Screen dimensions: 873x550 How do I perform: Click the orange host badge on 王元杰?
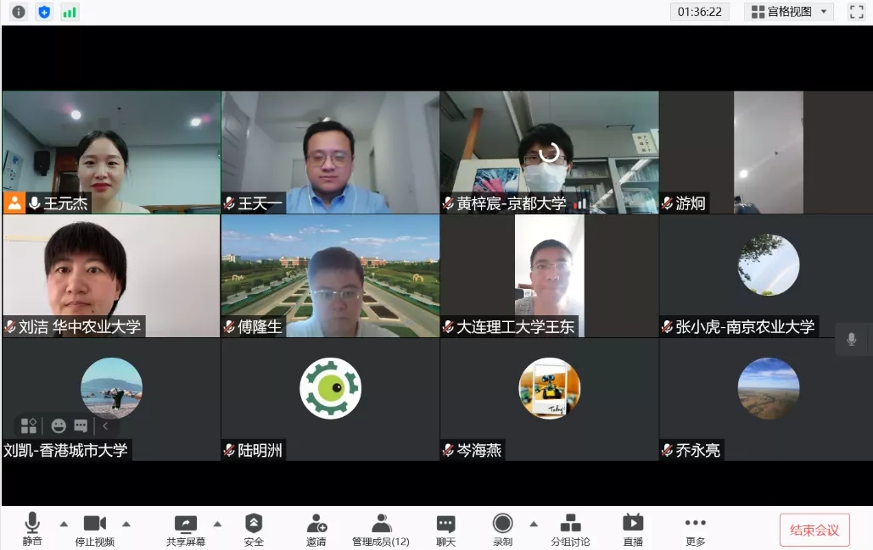pos(14,203)
